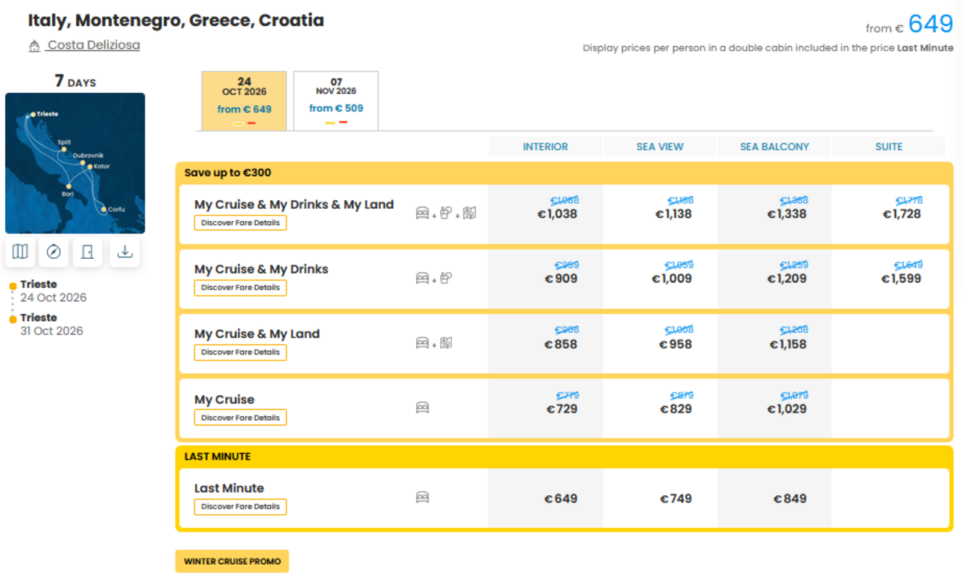
Task: Click ship icon next to Costa Deliziosa
Action: 34,46
